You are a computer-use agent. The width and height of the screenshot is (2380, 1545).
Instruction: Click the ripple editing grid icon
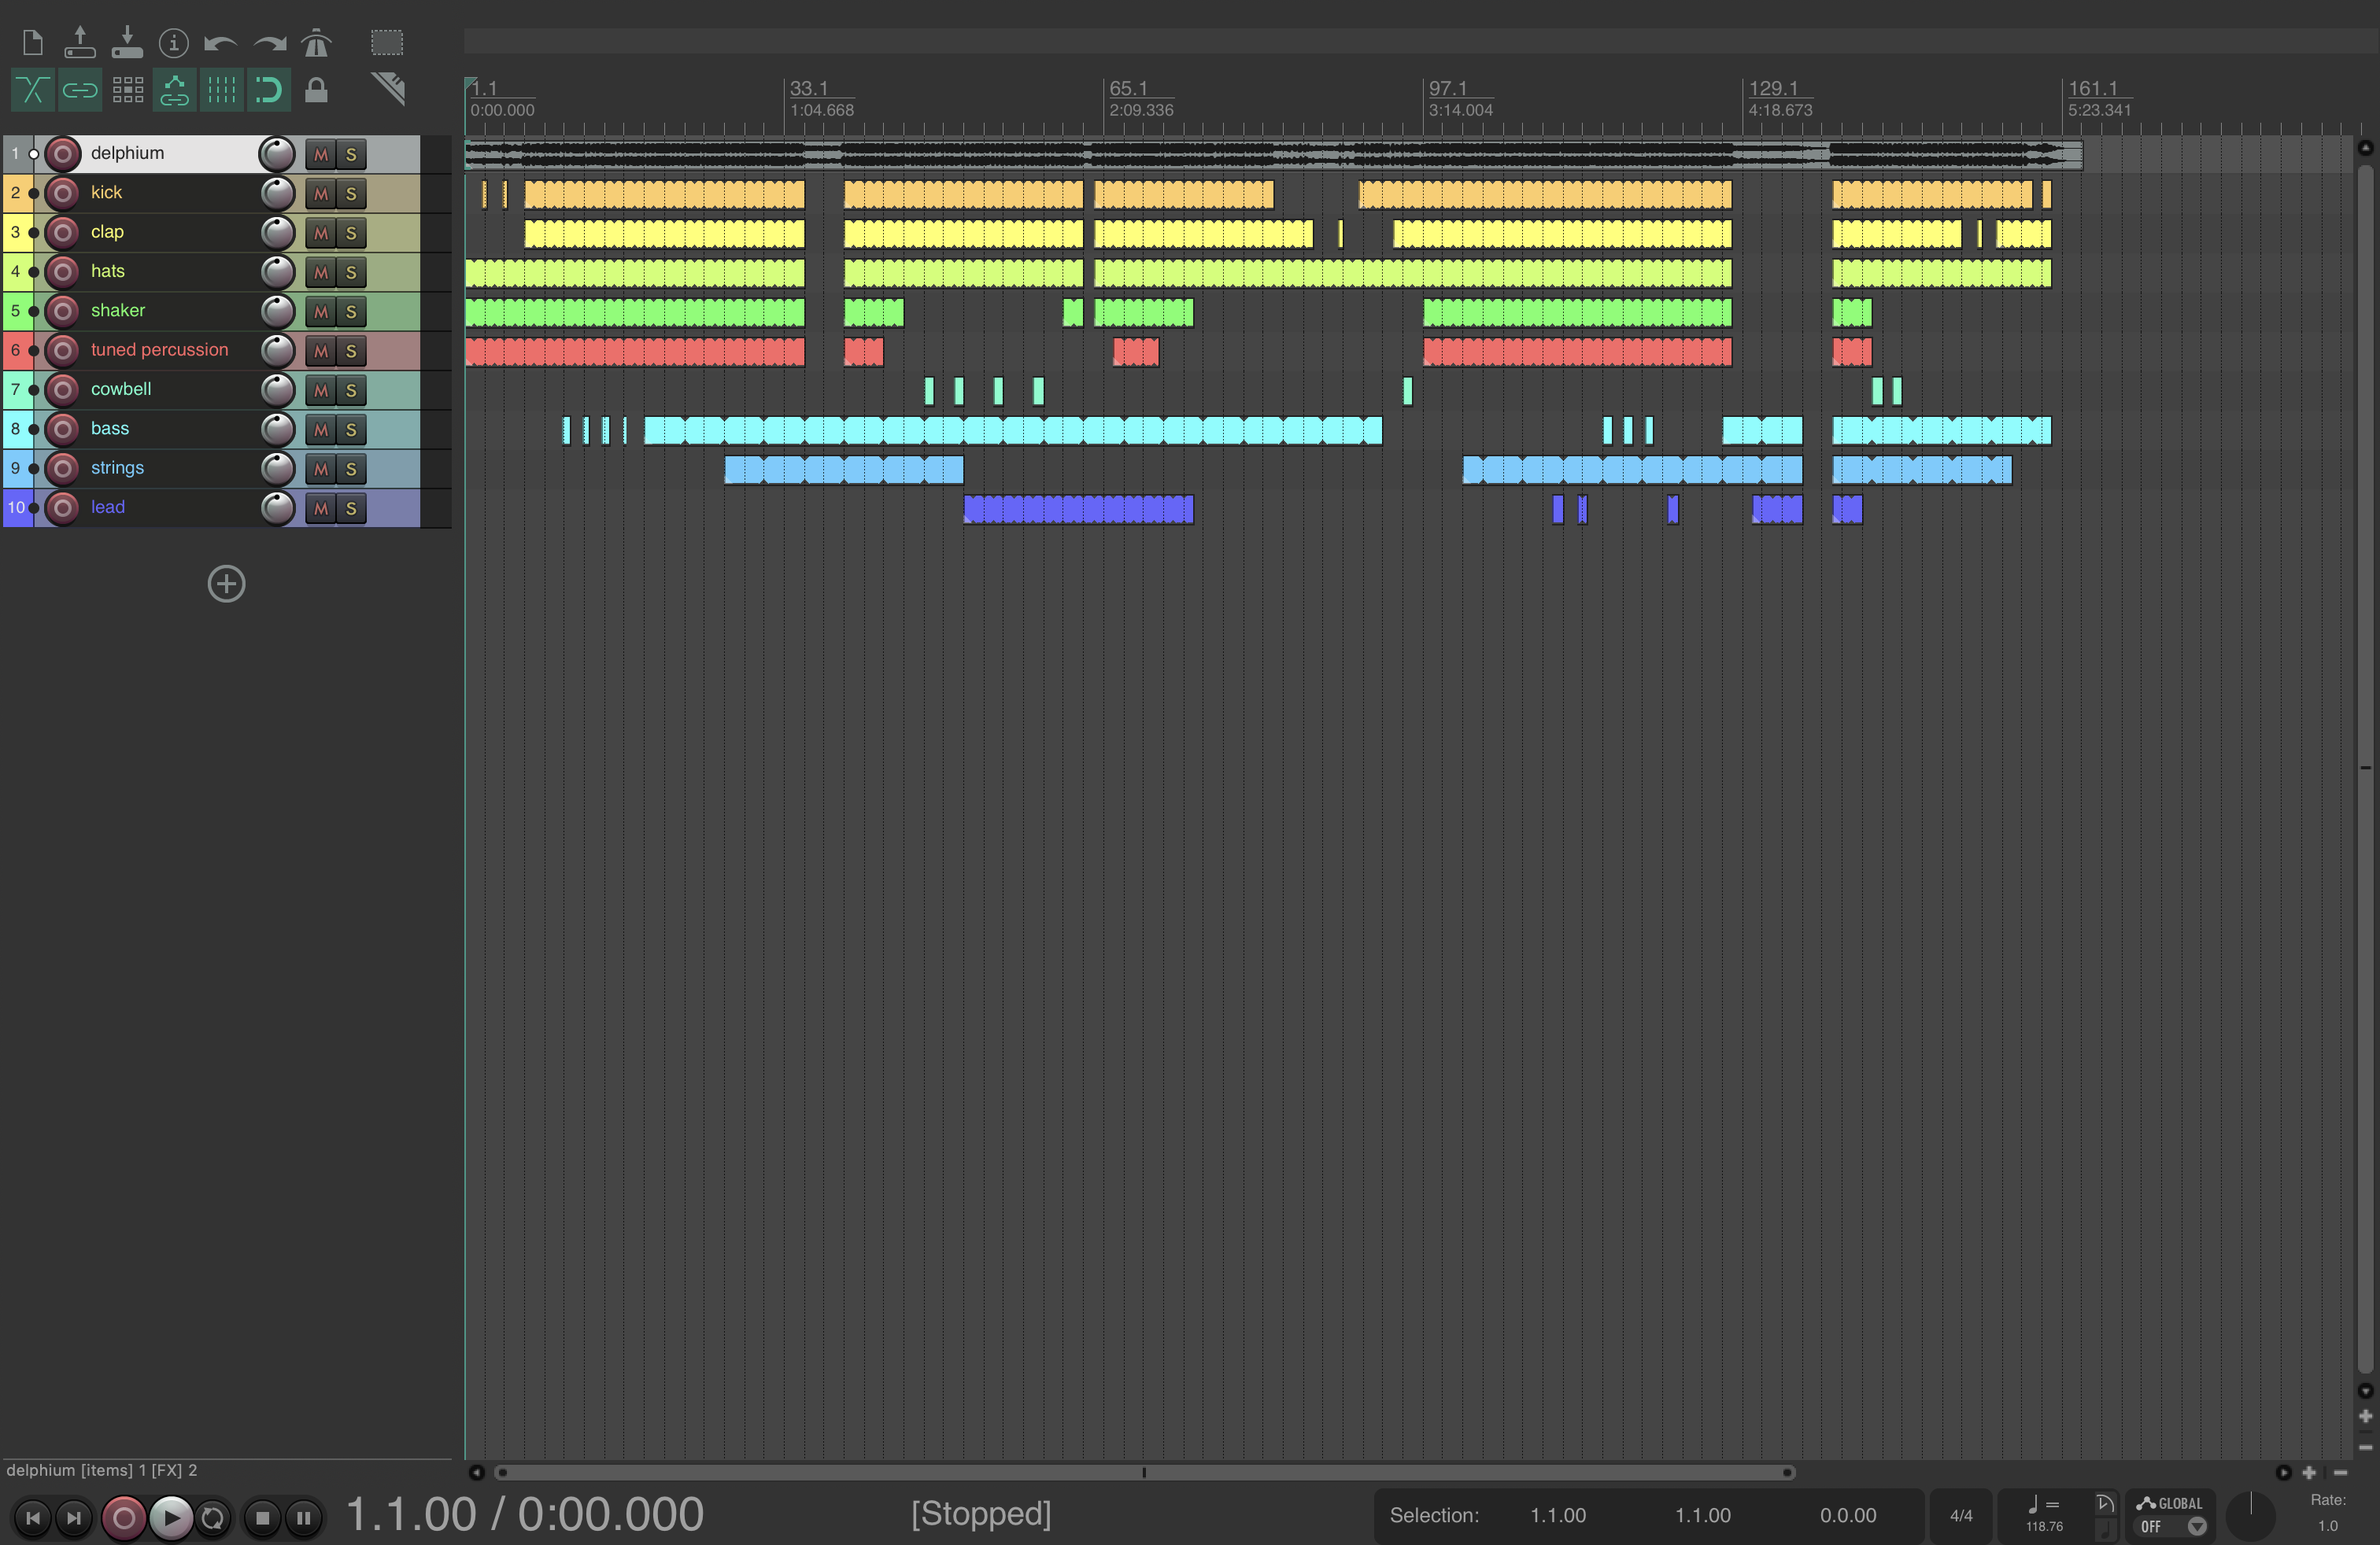(127, 91)
